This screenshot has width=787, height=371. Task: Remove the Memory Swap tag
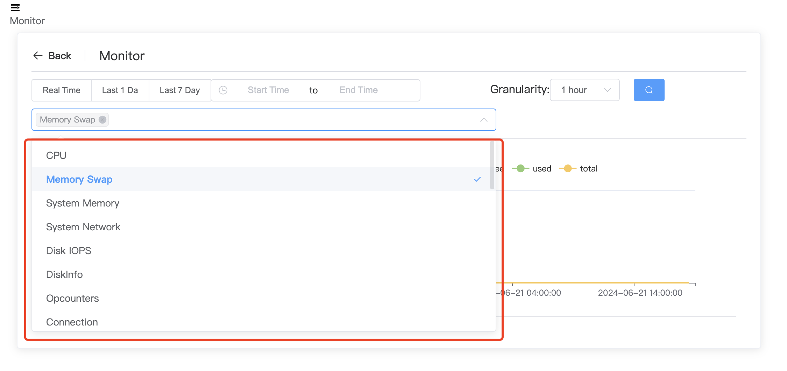click(x=102, y=120)
